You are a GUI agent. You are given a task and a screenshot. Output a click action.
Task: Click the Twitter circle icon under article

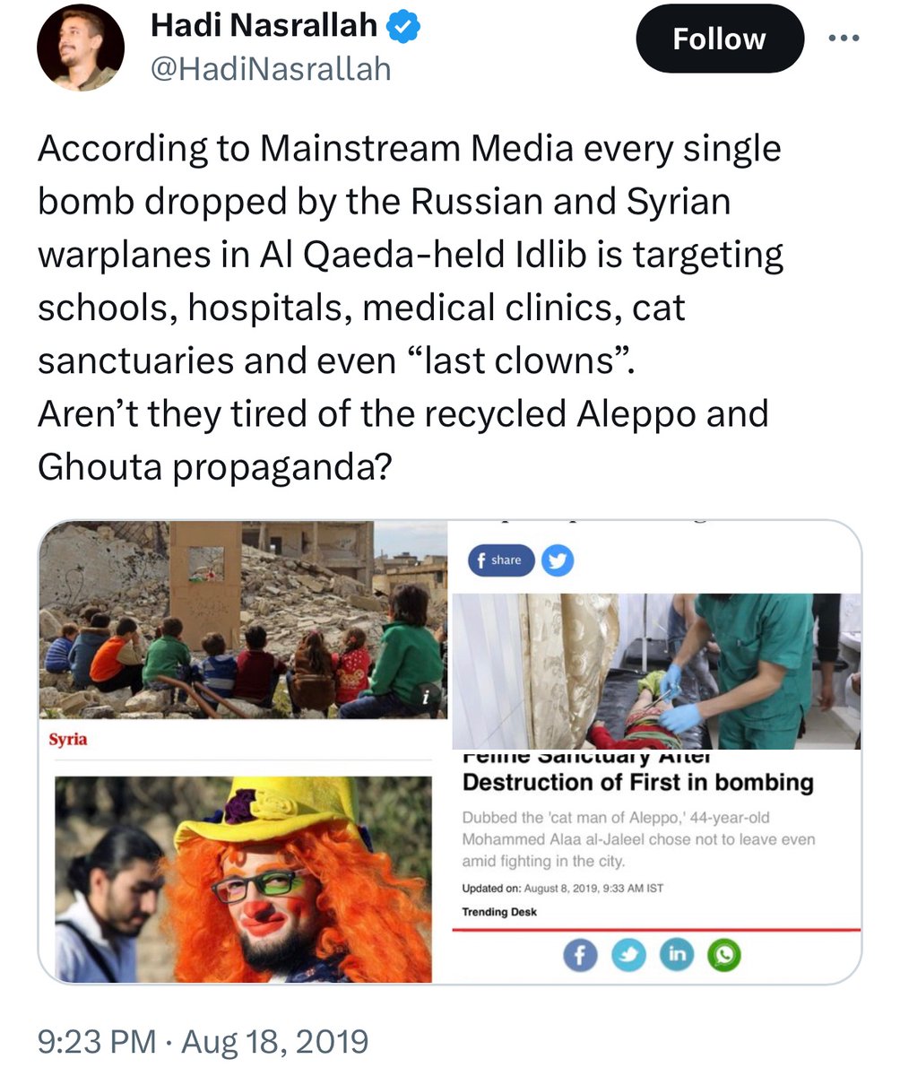click(x=628, y=956)
